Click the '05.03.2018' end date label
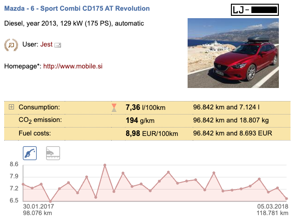 click(x=273, y=206)
